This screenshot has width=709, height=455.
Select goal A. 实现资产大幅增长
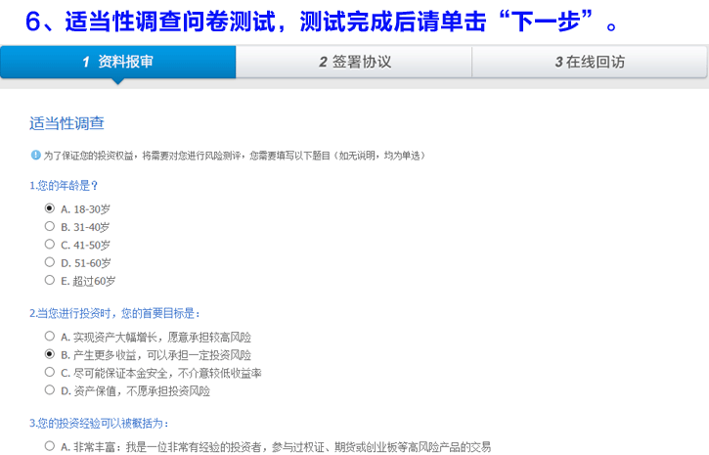pyautogui.click(x=50, y=336)
